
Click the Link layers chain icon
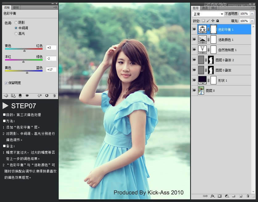(206, 196)
